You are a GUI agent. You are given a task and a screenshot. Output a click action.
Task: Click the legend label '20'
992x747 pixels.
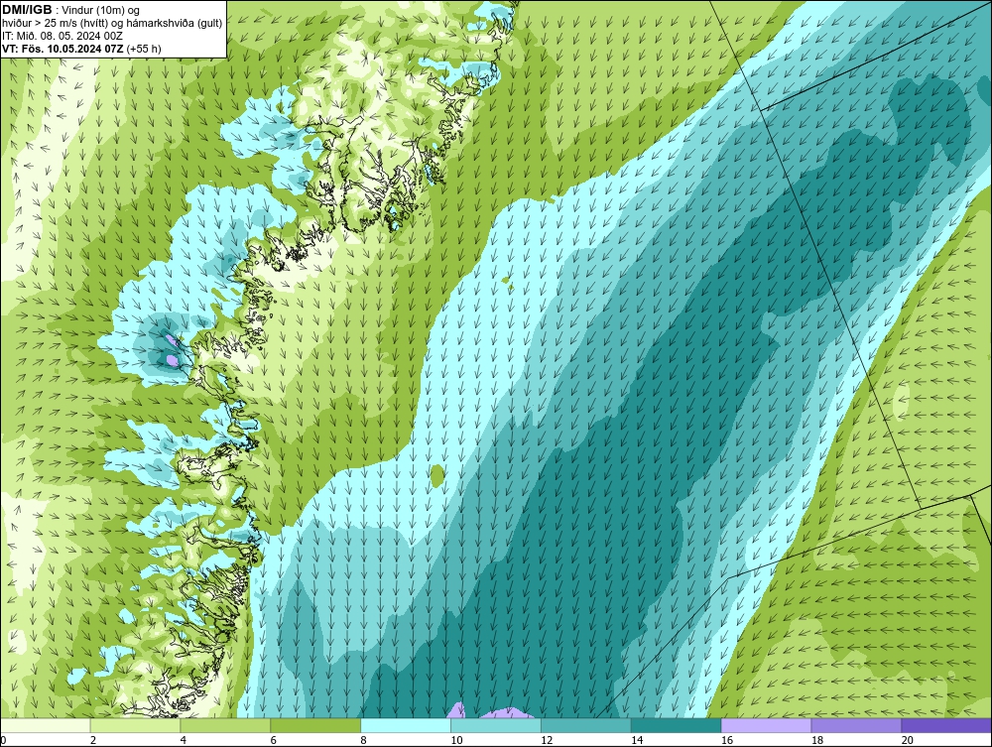[x=908, y=740]
